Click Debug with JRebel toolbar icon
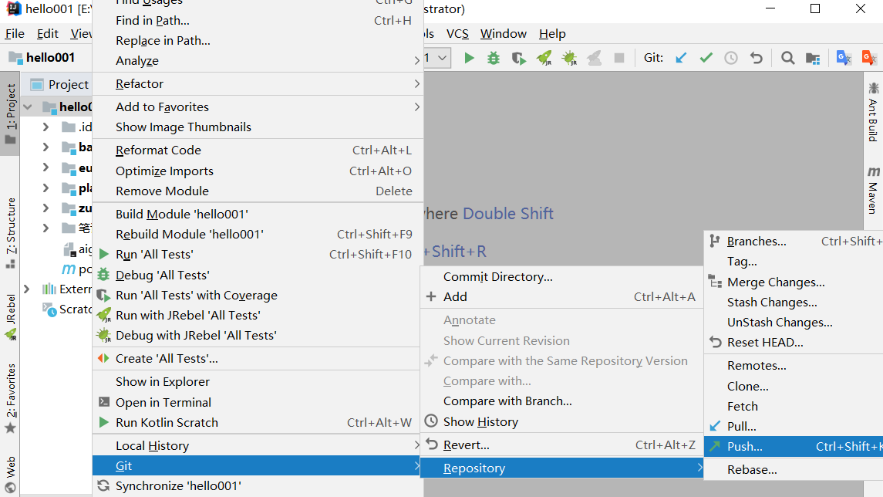 569,58
